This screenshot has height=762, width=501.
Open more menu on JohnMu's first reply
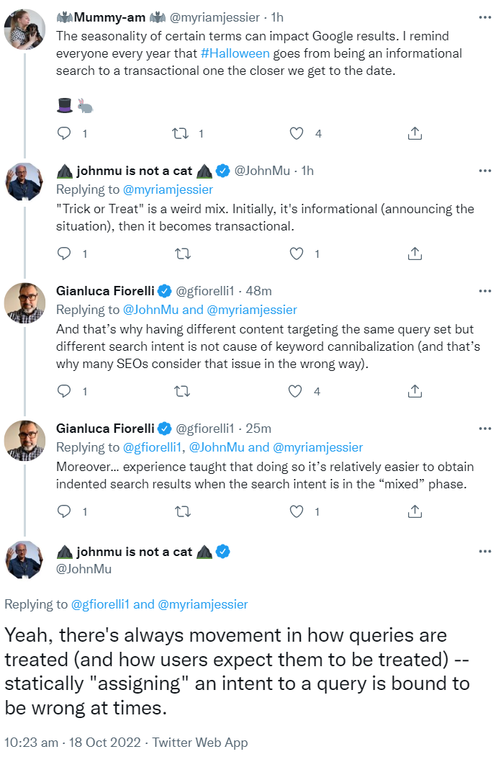[484, 171]
